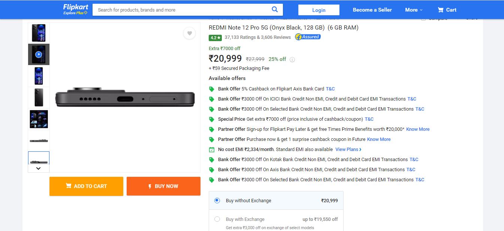Open T&C for Kotak Bank offer
504x231 pixels.
pyautogui.click(x=414, y=160)
